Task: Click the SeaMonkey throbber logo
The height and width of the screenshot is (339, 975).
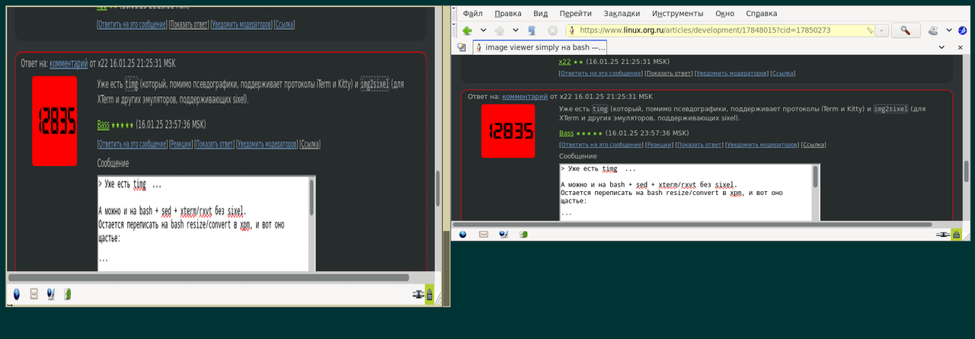Action: pyautogui.click(x=962, y=30)
